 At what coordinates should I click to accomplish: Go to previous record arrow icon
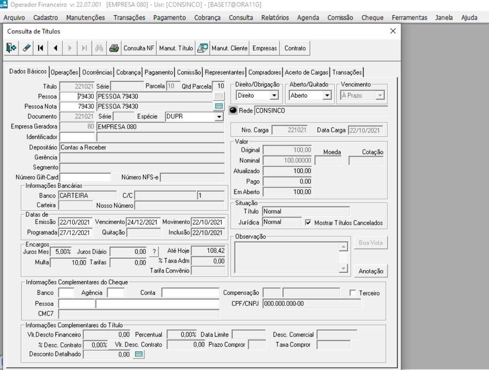pos(55,48)
